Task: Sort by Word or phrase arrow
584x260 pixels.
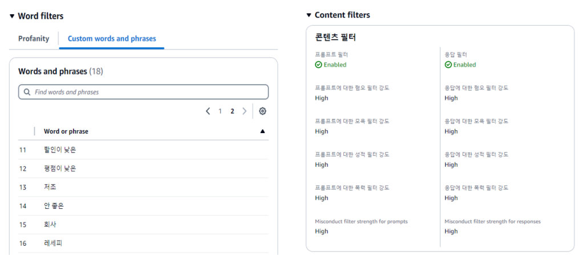Action: (x=262, y=131)
